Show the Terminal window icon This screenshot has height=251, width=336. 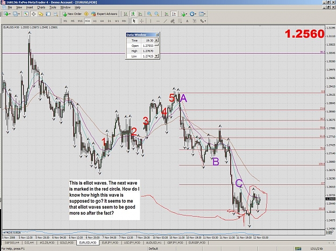[48, 14]
